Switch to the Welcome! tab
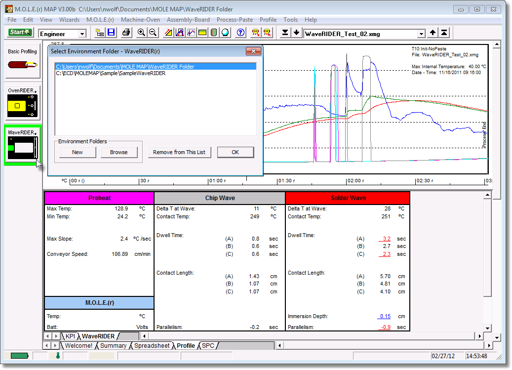This screenshot has height=370, width=512. click(79, 345)
